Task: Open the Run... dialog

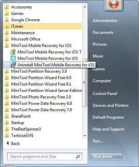Action: click(x=98, y=141)
